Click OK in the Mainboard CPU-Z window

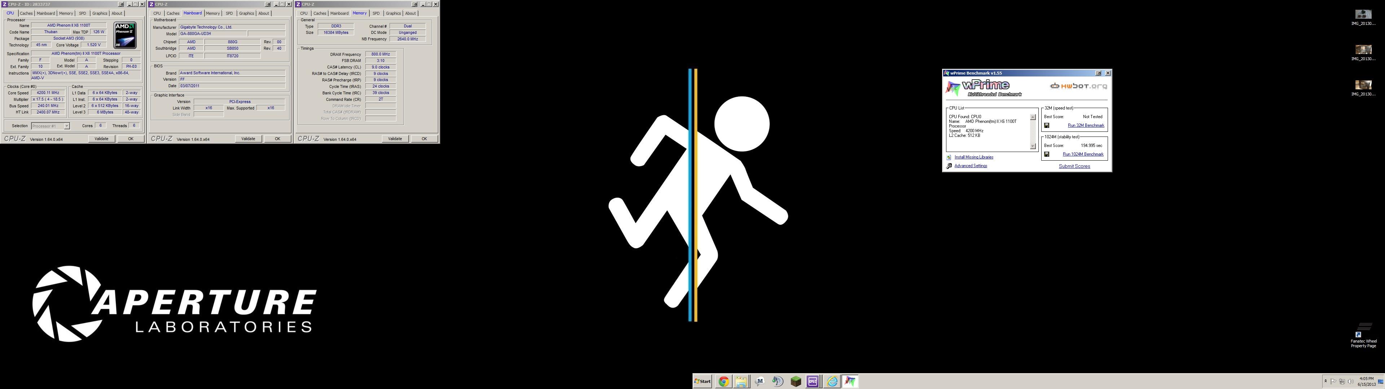click(x=277, y=139)
